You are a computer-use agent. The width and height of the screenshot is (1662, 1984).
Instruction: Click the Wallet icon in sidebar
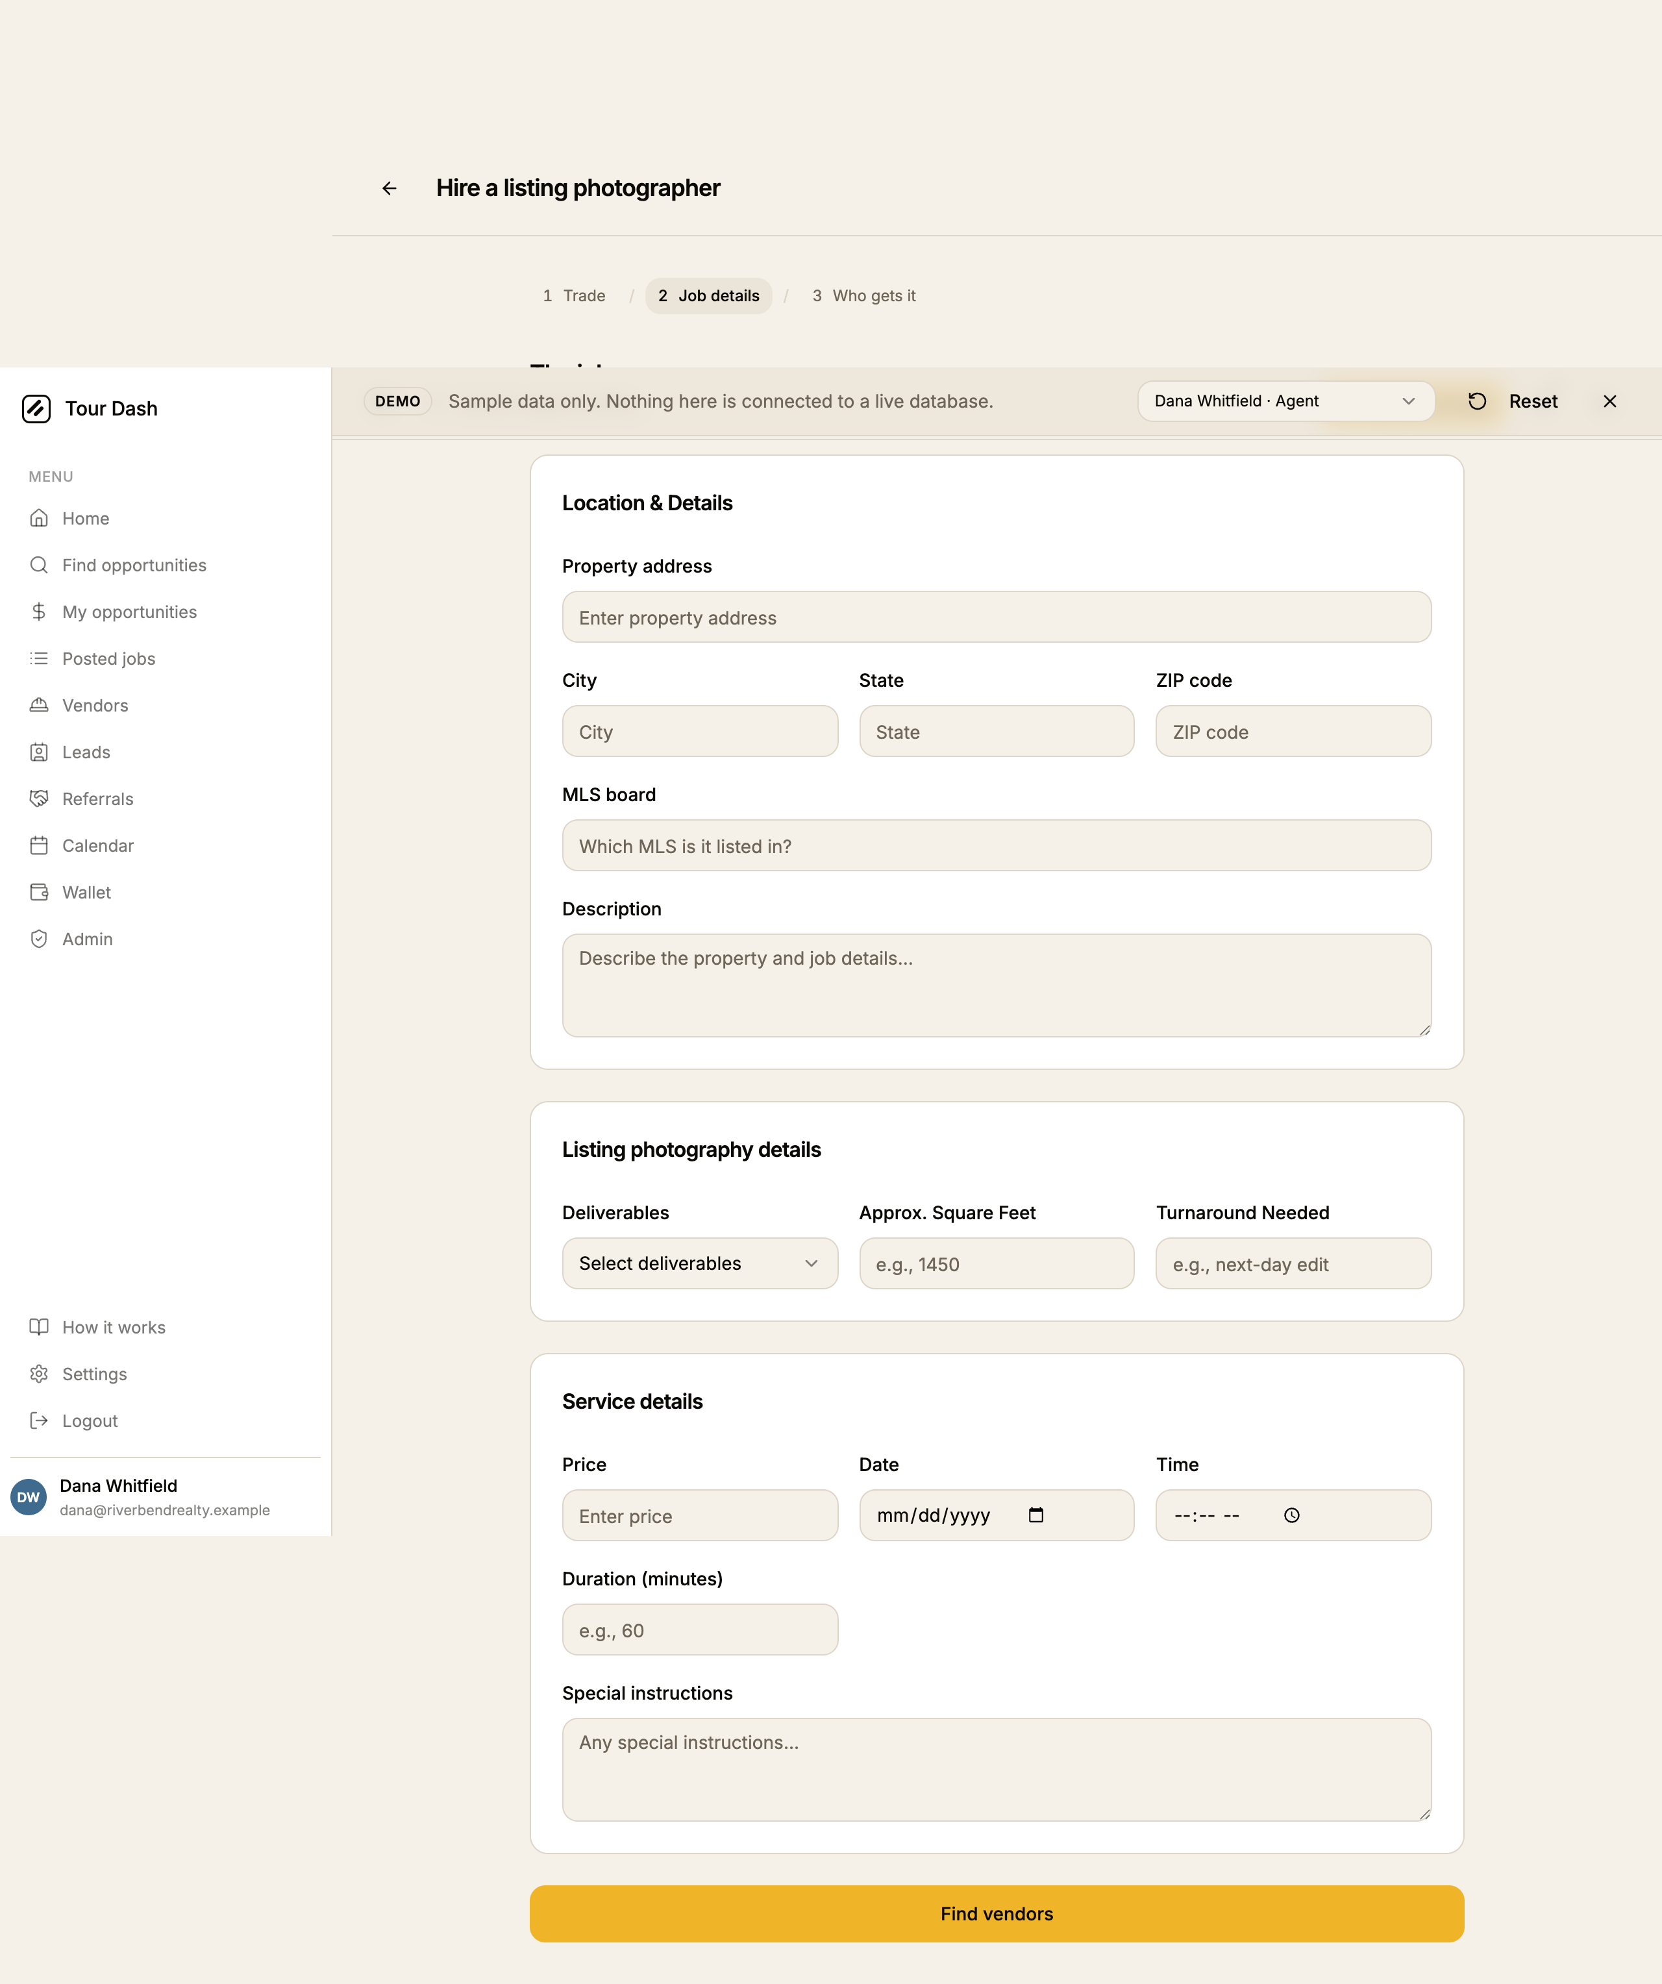tap(39, 892)
